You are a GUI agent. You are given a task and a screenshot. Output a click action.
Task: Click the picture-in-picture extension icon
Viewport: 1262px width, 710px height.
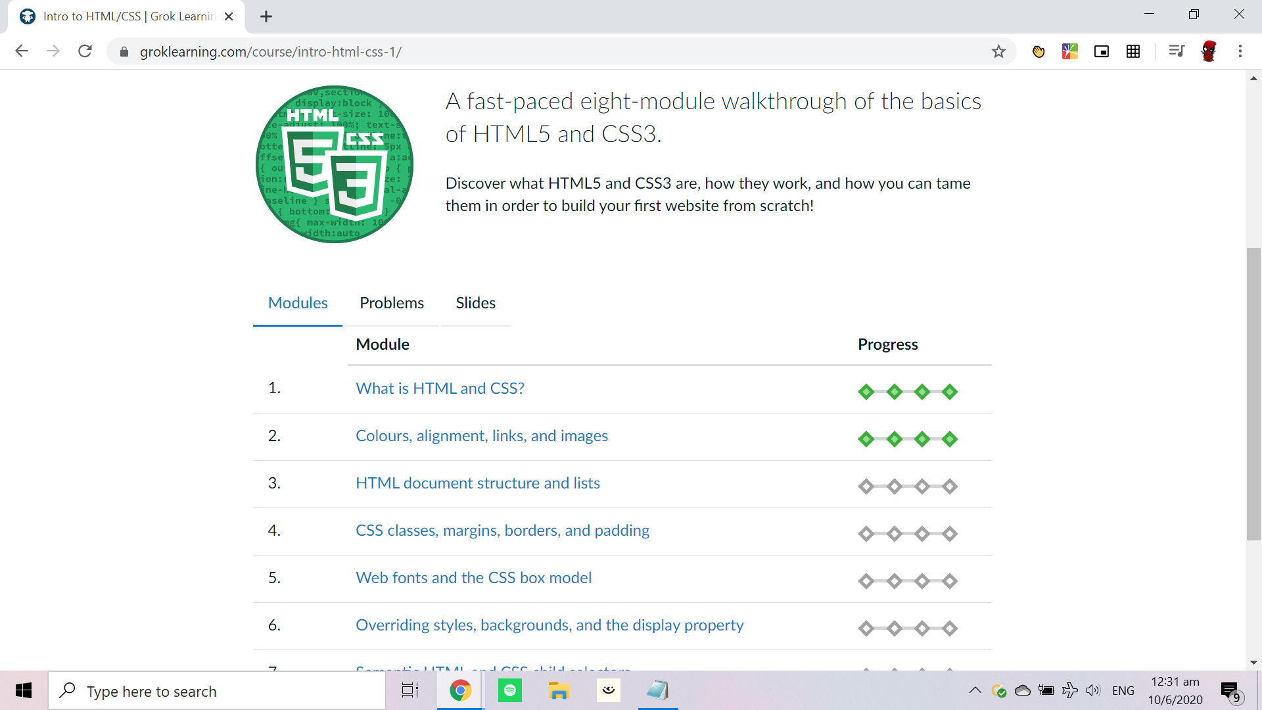coord(1101,51)
